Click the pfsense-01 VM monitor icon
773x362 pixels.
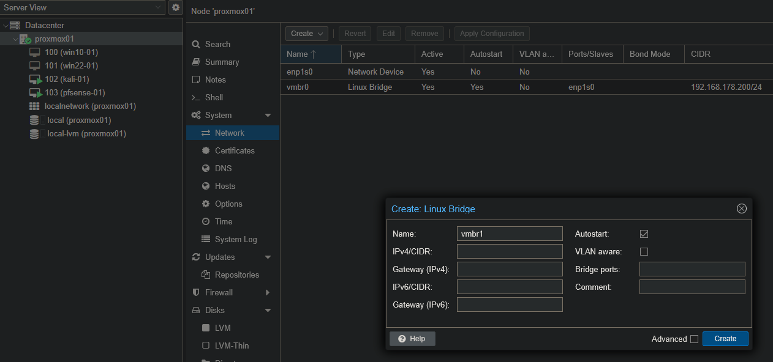(x=35, y=93)
